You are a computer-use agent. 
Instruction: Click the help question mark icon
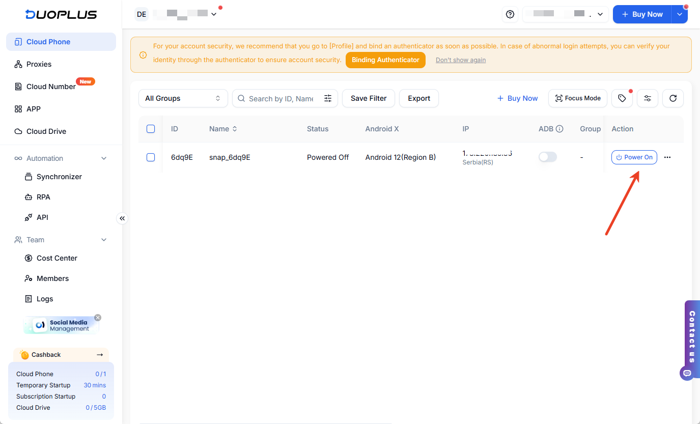(x=510, y=14)
